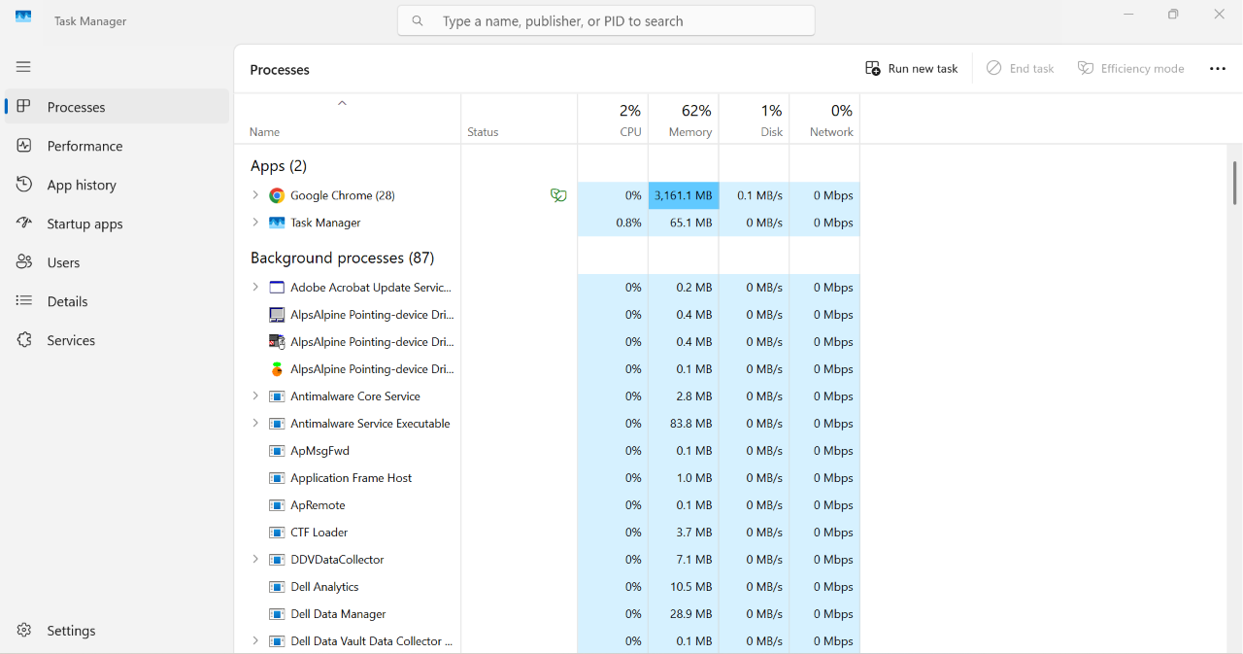Open the three-dot more options menu
Viewport: 1243px width, 654px height.
1218,69
